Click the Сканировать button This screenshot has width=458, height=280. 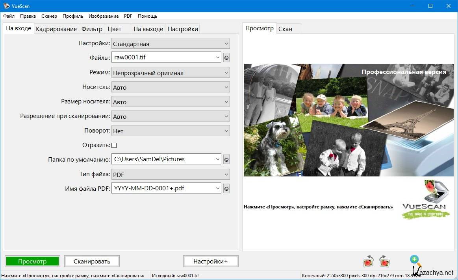pyautogui.click(x=92, y=261)
